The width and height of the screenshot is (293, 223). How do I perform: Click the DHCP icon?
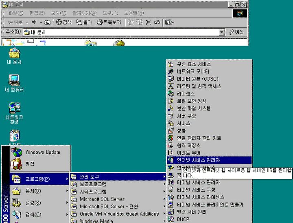point(171,219)
